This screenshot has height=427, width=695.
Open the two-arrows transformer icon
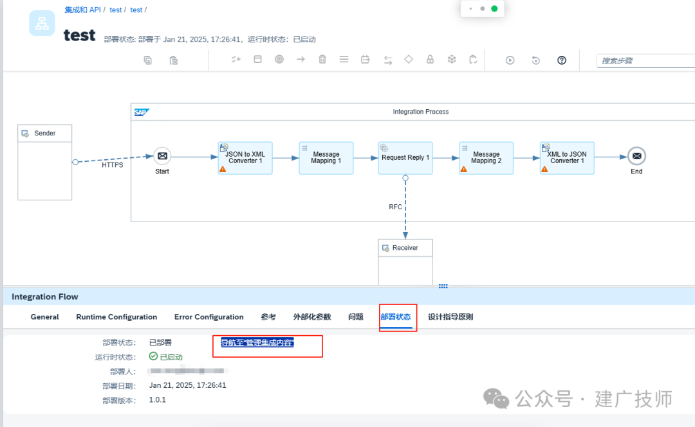tap(388, 60)
